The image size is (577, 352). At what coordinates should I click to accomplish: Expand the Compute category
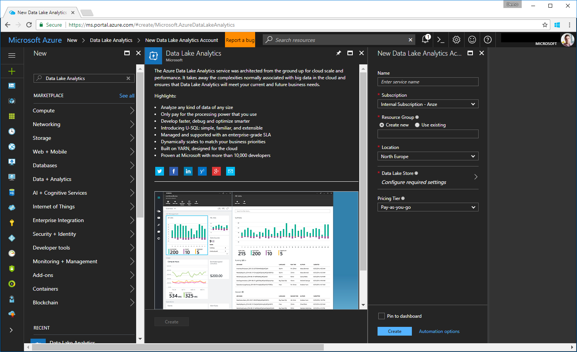(x=84, y=110)
